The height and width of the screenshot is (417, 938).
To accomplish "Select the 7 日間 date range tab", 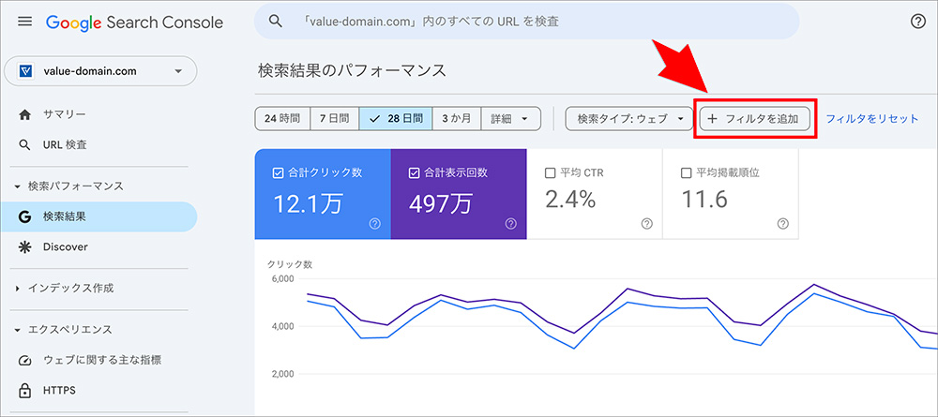I will click(334, 119).
